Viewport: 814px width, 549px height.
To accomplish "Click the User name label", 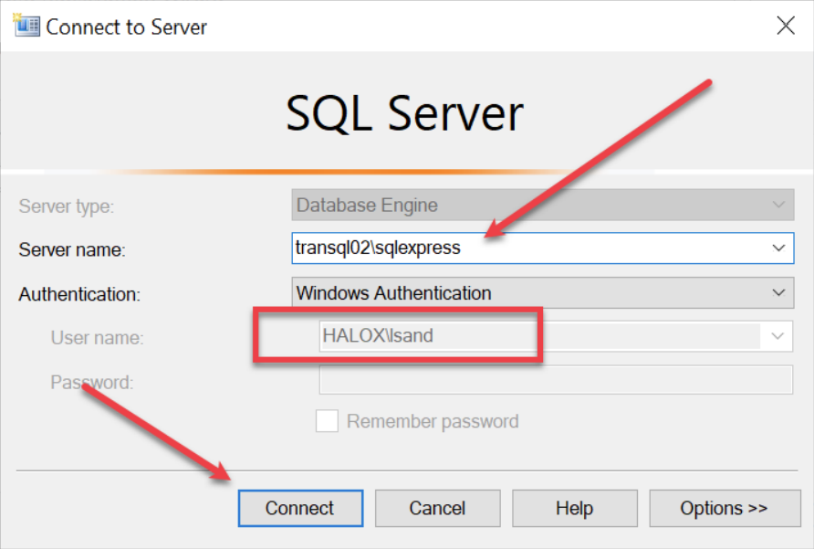I will [97, 338].
